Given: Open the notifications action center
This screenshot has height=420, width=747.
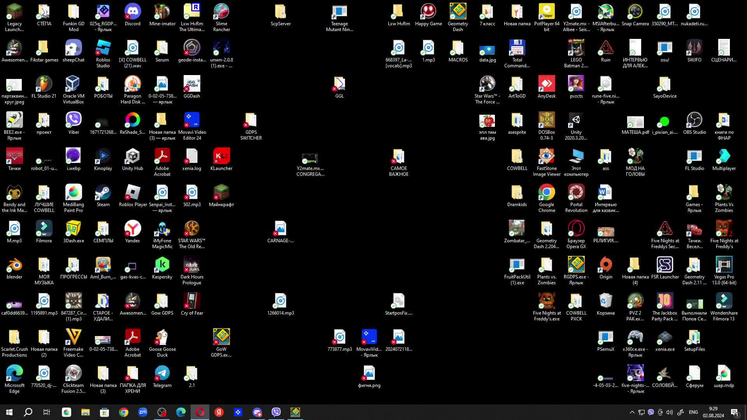Looking at the screenshot, I should (x=735, y=412).
